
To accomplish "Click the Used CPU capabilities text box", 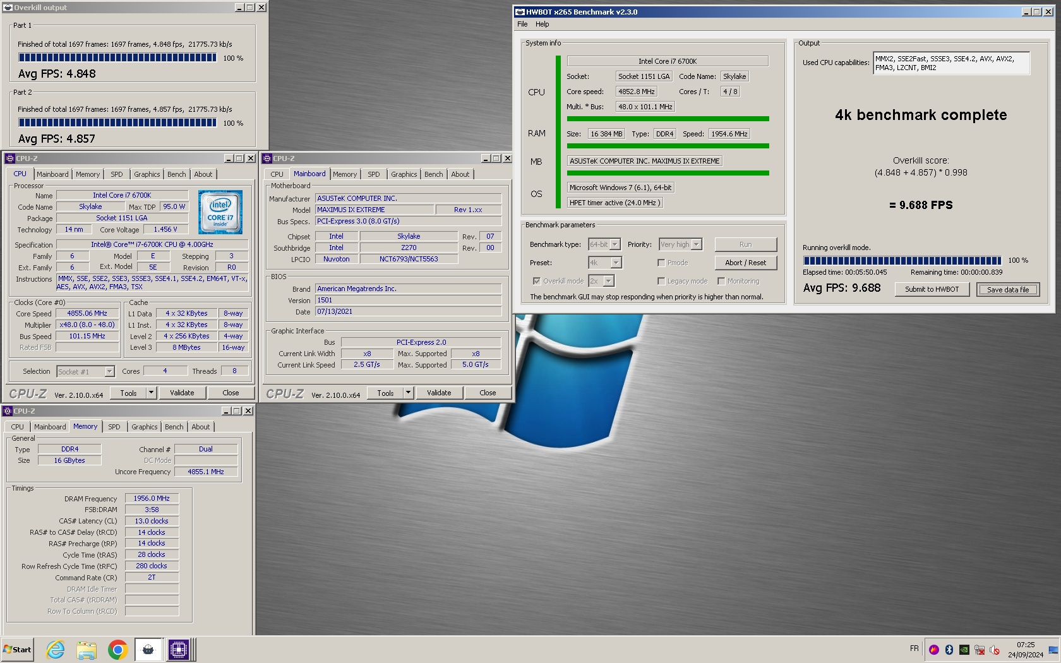I will [x=951, y=63].
